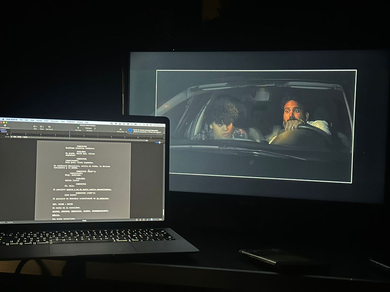Click the scene heading "EXT. COCHE - NOCHE"
Image resolution: width=390 pixels, height=292 pixels.
(63, 204)
